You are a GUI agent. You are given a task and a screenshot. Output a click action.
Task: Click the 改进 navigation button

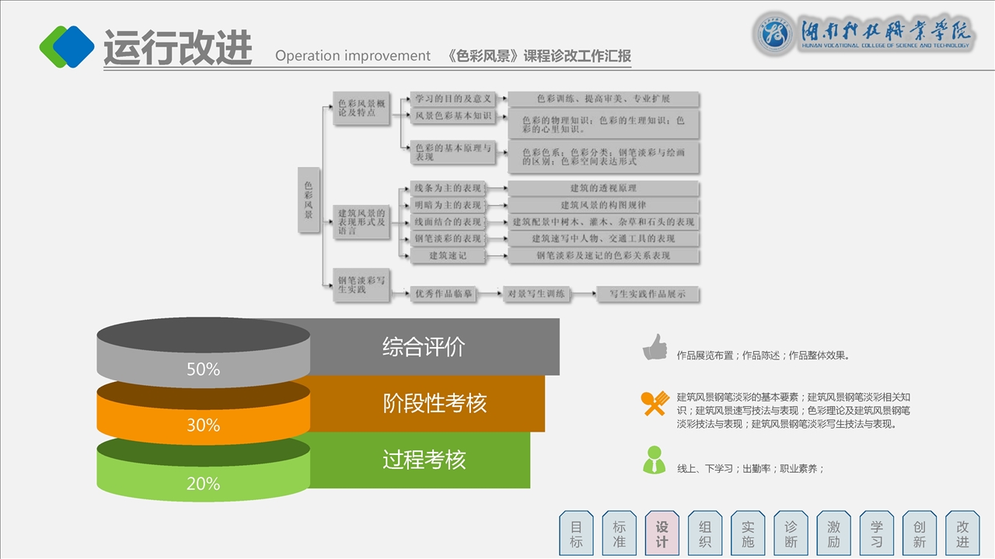click(962, 533)
